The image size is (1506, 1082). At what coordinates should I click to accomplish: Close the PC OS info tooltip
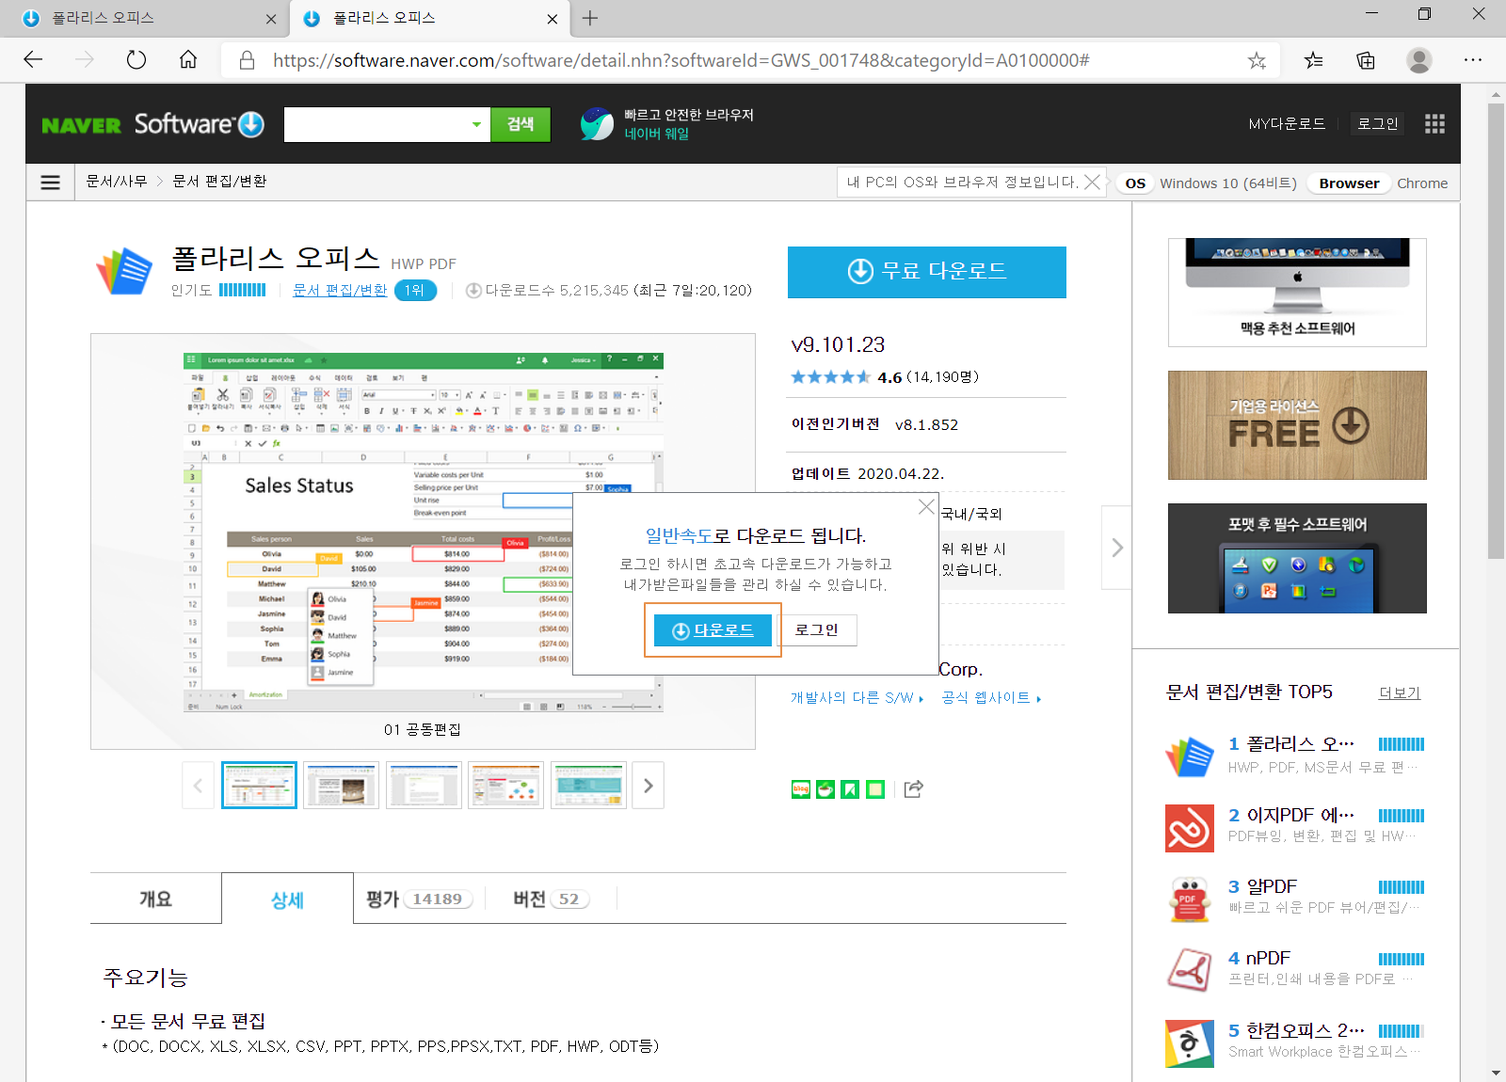[1092, 182]
